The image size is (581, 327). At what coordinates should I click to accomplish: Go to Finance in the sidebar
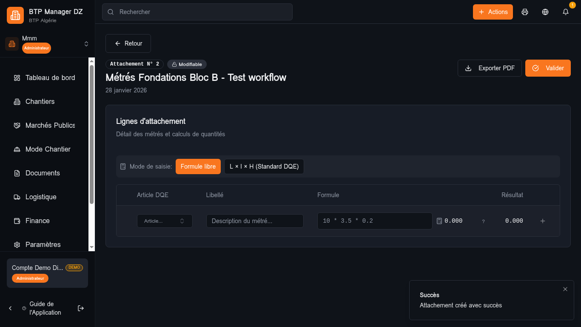coord(37,221)
